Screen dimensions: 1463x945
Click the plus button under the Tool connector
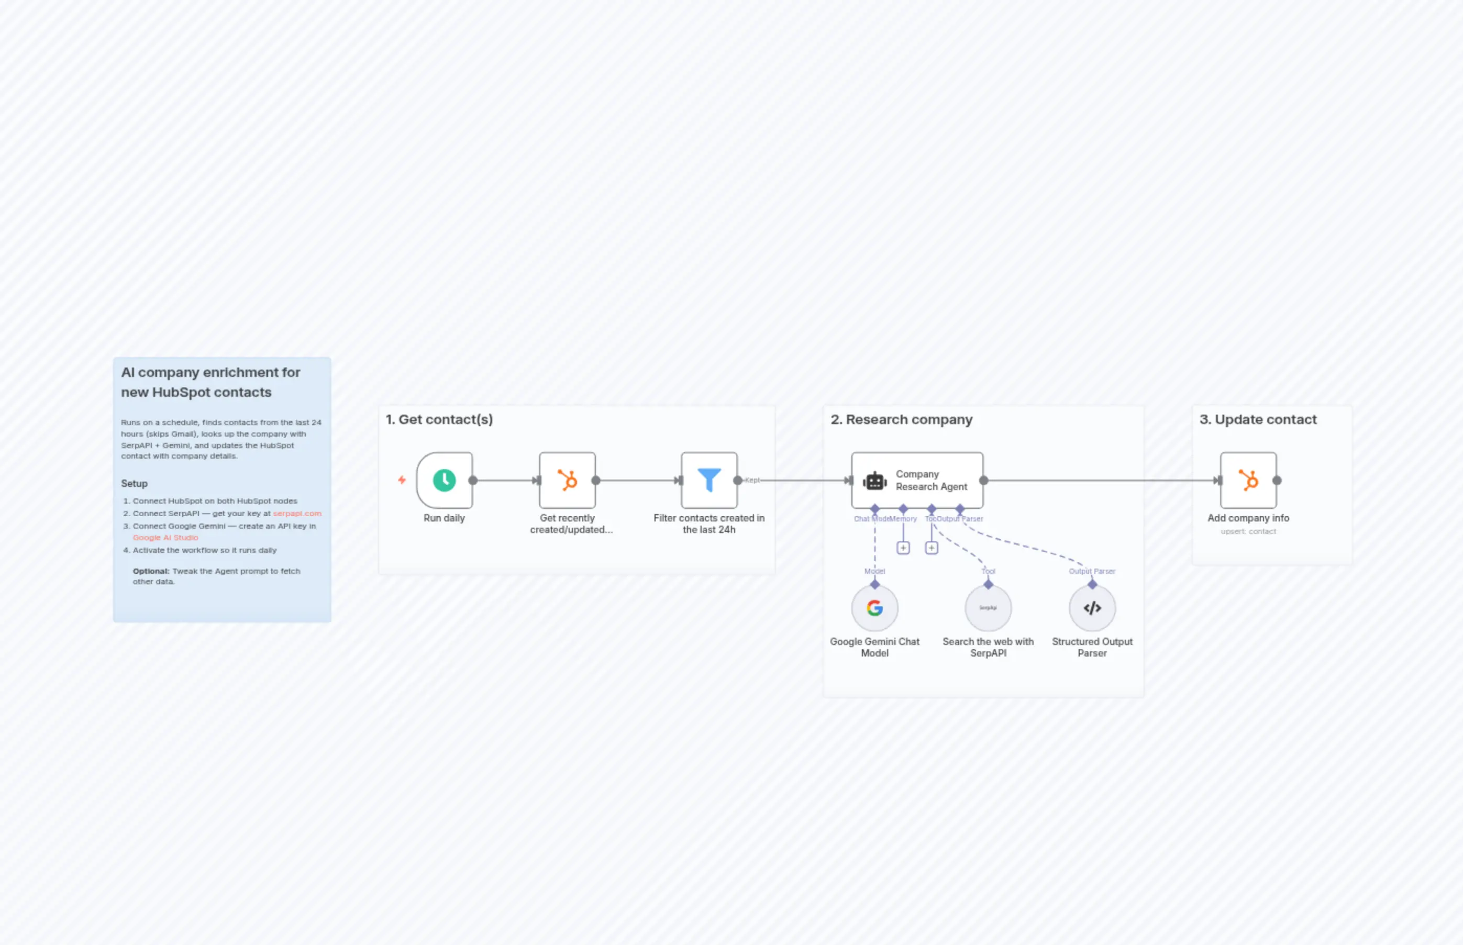[x=932, y=548]
